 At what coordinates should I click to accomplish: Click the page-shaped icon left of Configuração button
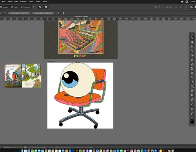click(5, 13)
